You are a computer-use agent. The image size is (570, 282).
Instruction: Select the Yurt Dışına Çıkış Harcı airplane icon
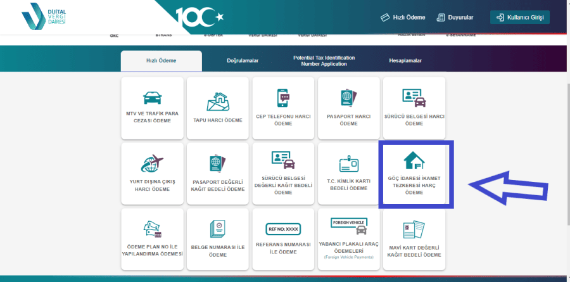pos(153,163)
